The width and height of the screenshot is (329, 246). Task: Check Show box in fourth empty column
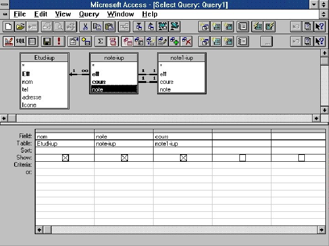tap(243, 158)
